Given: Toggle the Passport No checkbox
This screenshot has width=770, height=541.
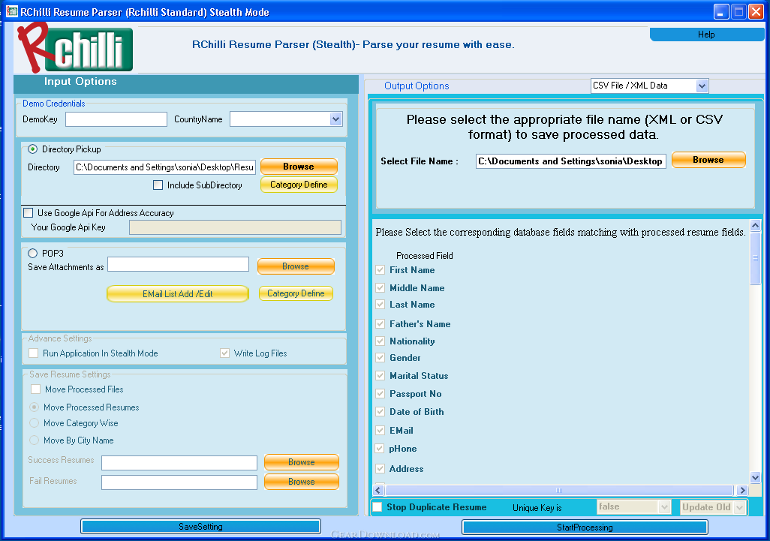Looking at the screenshot, I should 380,393.
